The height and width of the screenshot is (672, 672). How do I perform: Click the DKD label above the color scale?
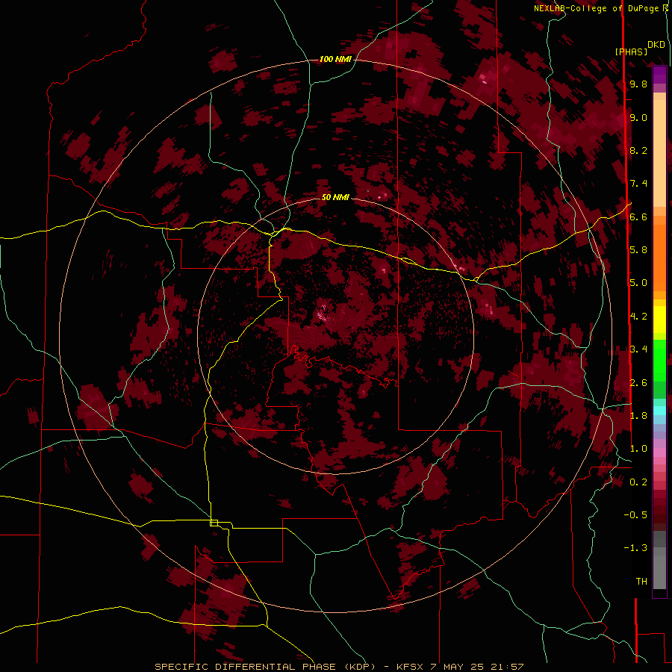[656, 45]
